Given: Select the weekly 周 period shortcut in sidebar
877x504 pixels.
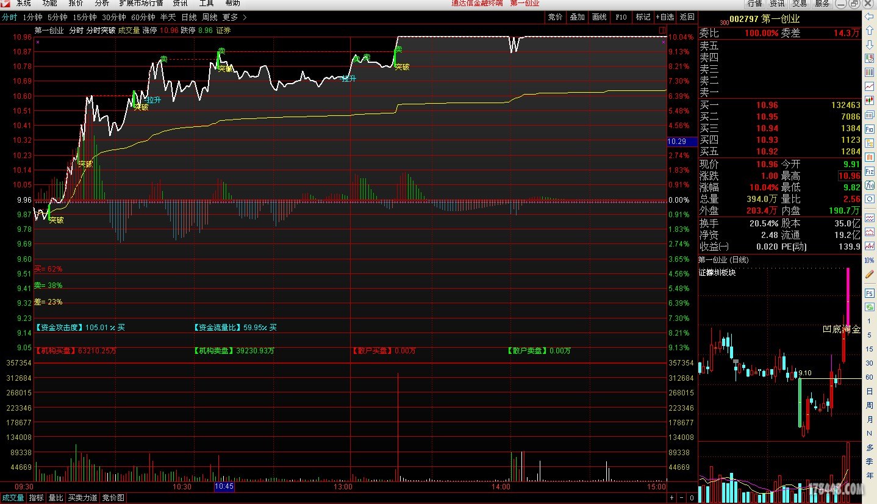Looking at the screenshot, I should pyautogui.click(x=870, y=405).
